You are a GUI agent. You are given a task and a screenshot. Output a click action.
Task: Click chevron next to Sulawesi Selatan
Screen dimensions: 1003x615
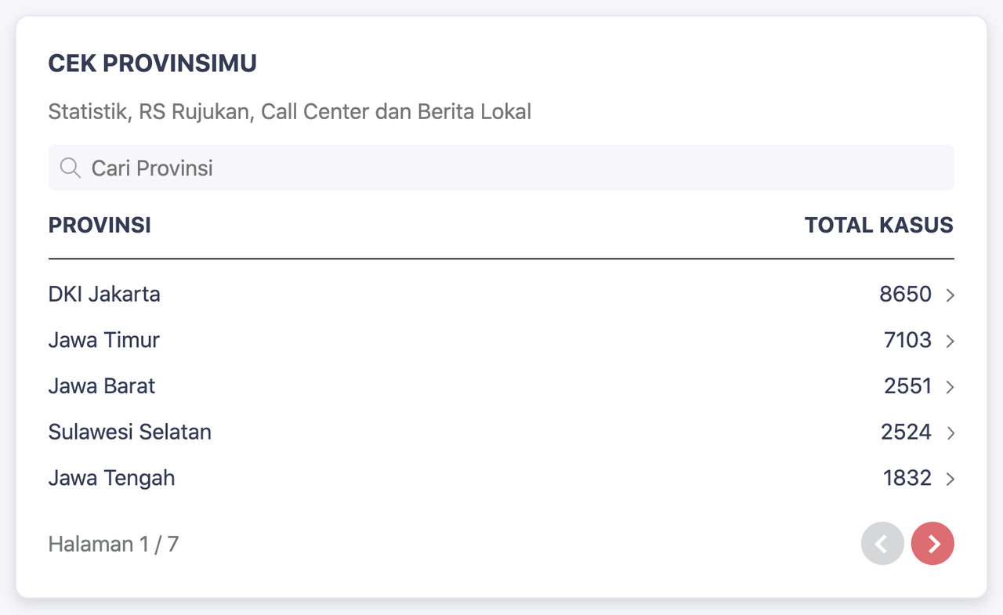coord(950,432)
